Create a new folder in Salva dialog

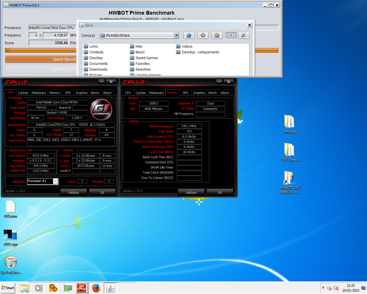click(217, 35)
